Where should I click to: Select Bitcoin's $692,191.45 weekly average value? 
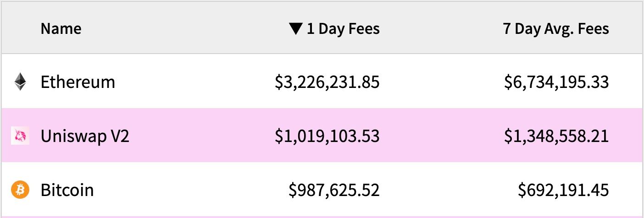pos(564,190)
